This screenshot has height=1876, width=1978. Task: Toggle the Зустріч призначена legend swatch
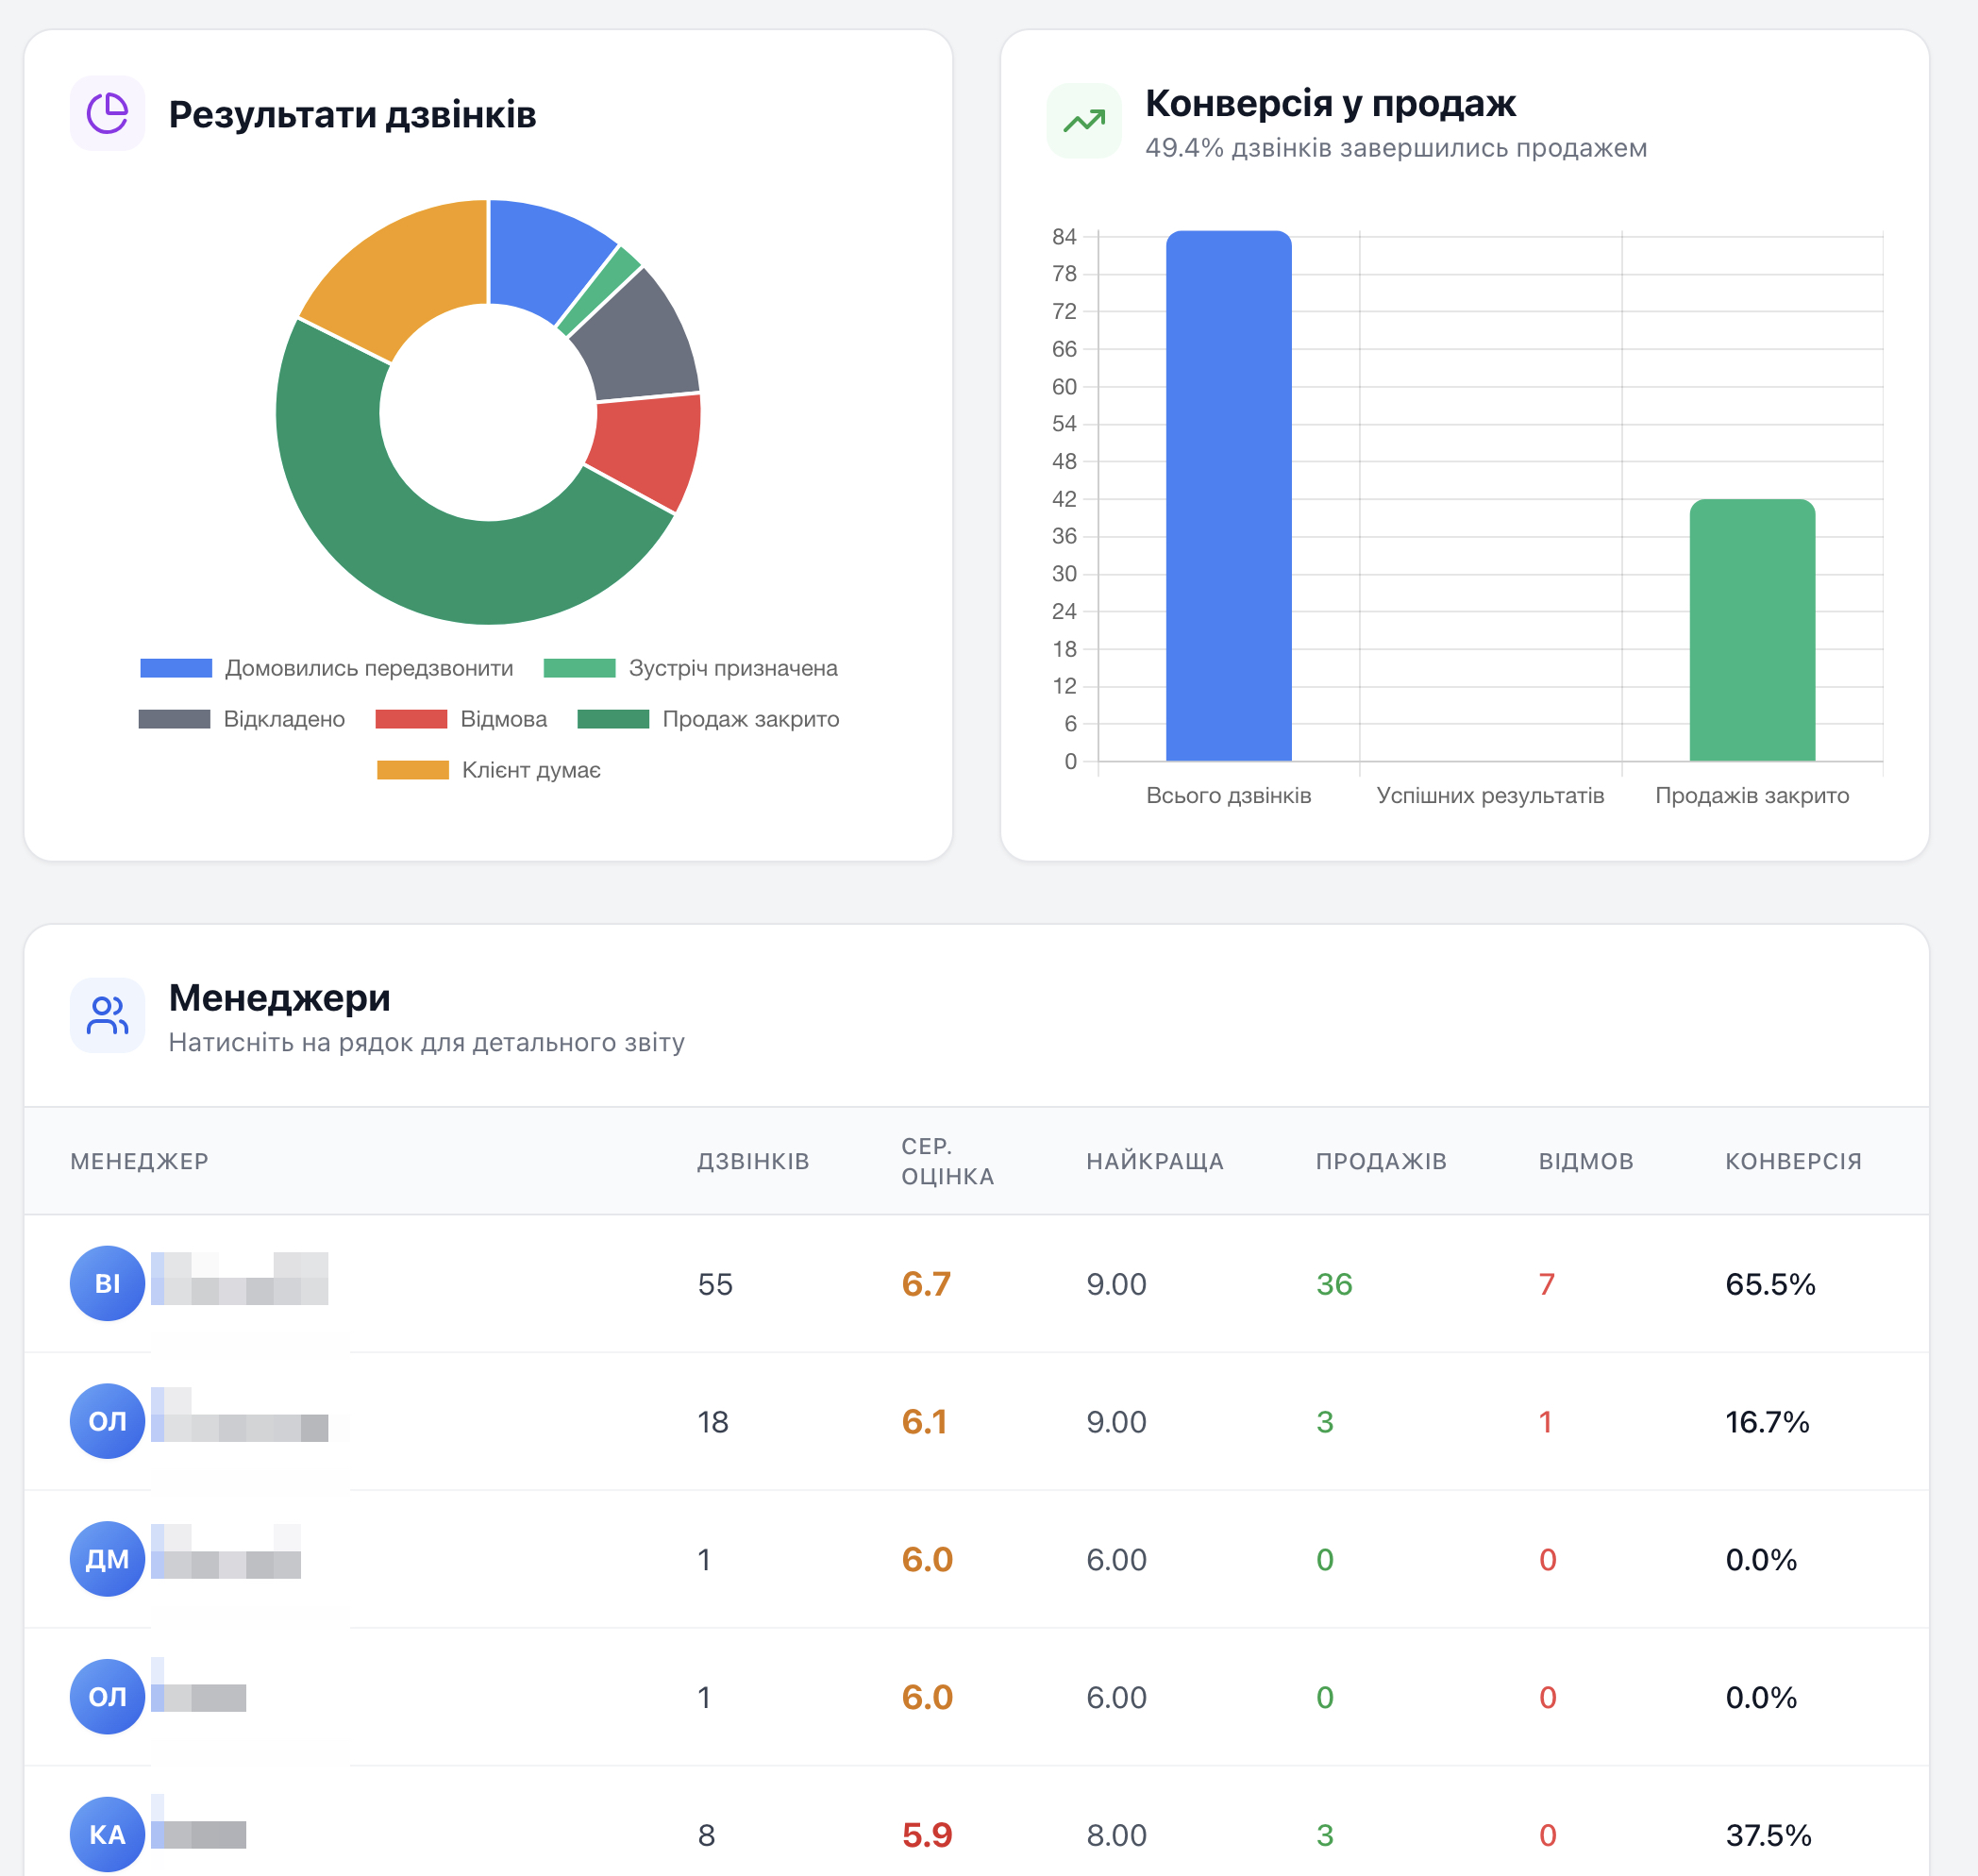tap(579, 668)
